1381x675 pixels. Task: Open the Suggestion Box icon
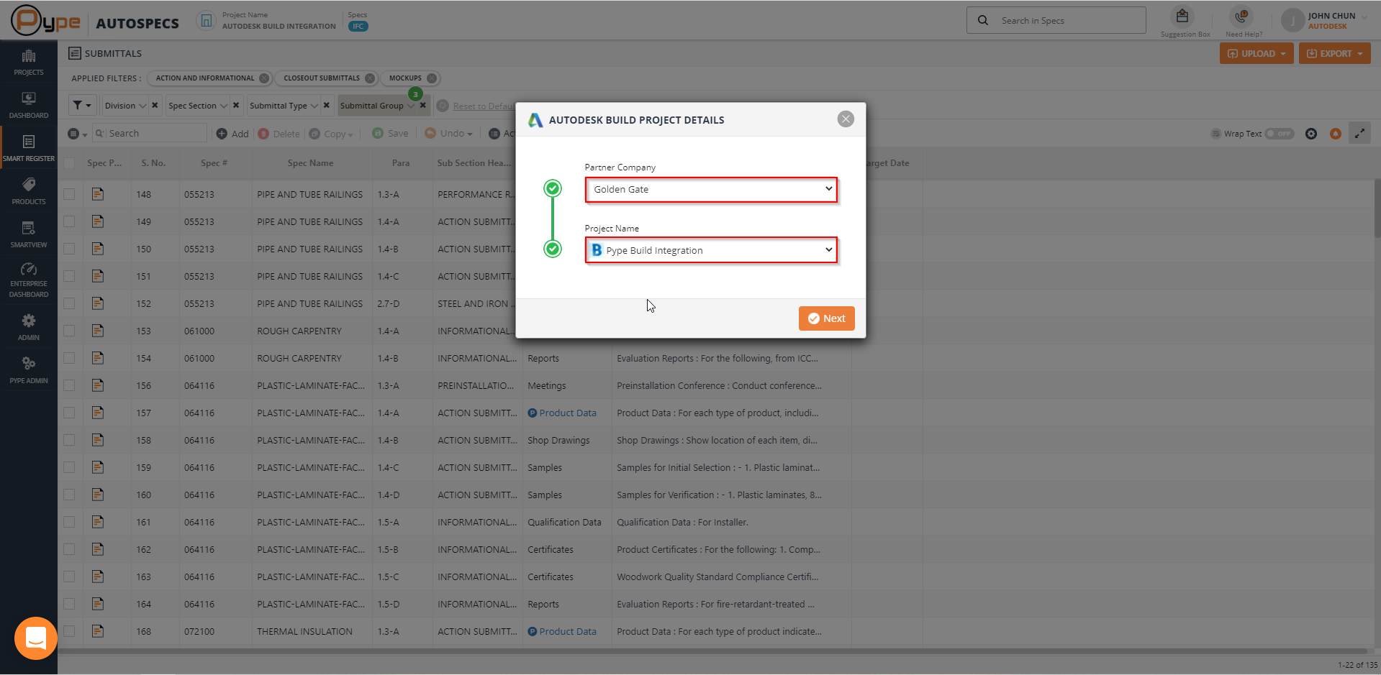coord(1182,17)
